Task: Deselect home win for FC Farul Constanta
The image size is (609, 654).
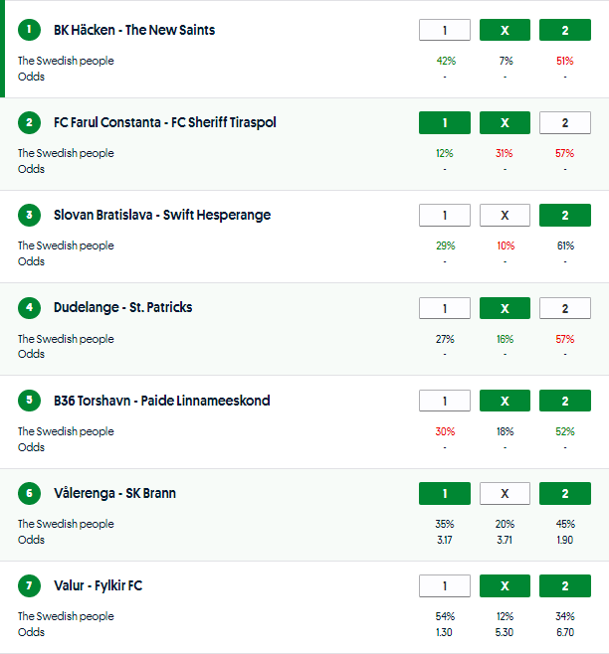Action: click(445, 122)
